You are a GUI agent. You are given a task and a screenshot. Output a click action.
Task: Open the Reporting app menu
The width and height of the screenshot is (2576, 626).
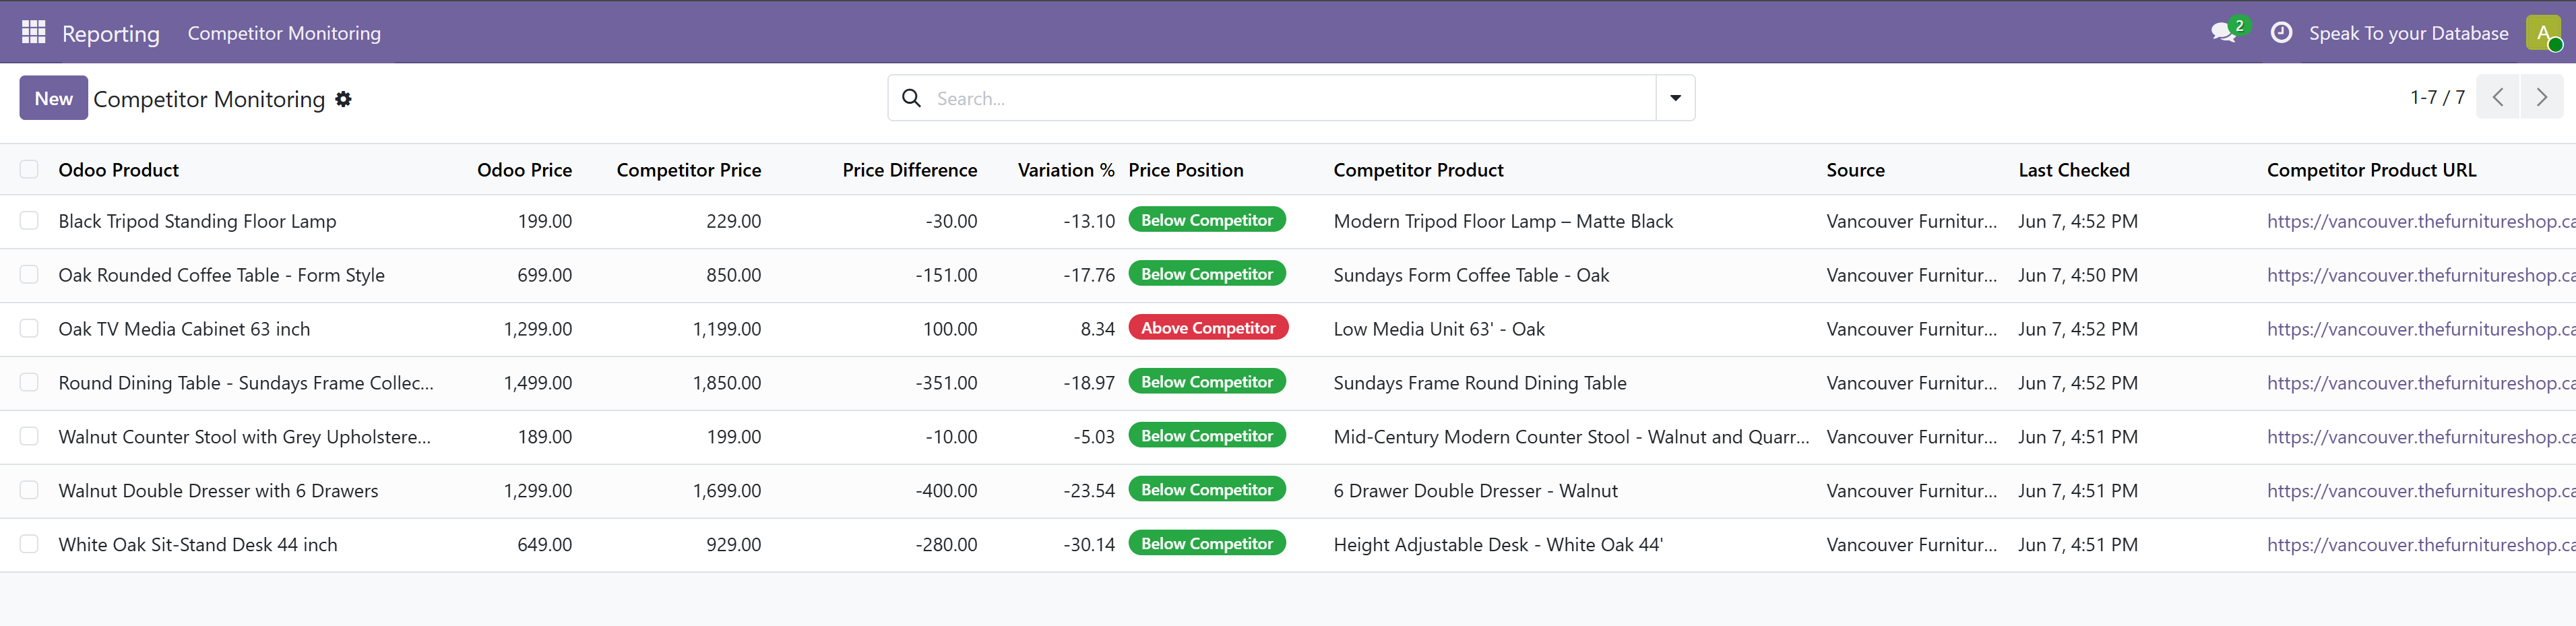point(110,33)
